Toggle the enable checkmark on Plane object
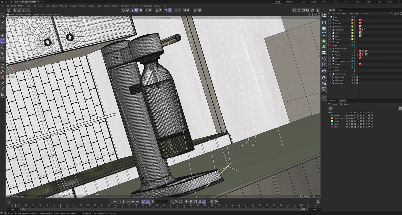Image resolution: width=402 pixels, height=215 pixels. point(357,52)
